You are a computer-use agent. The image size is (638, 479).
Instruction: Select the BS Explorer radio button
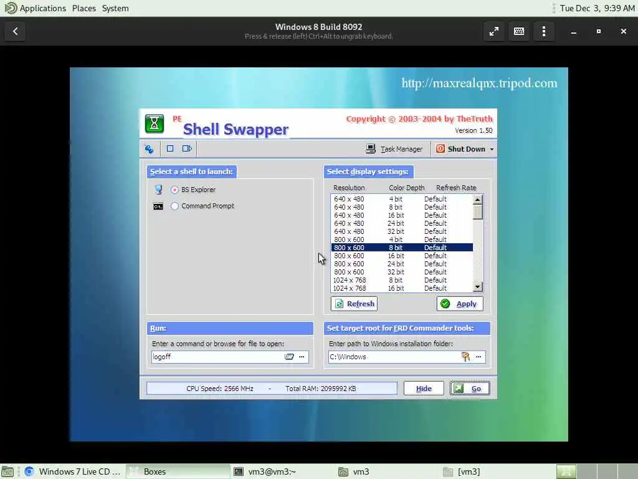click(174, 190)
